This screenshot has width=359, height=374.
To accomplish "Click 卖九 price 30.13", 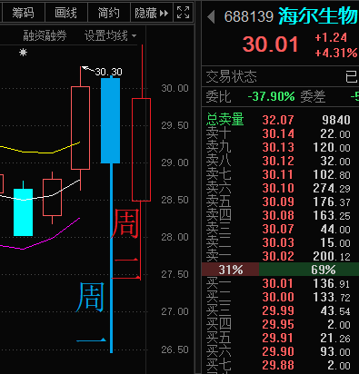I will pos(278,147).
